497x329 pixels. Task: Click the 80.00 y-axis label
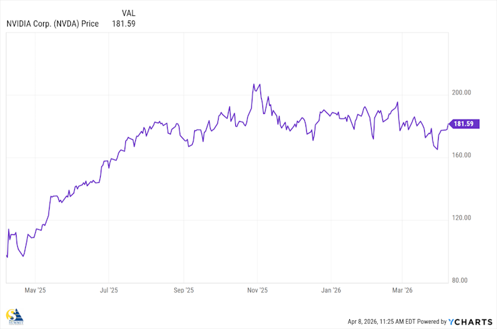click(461, 281)
